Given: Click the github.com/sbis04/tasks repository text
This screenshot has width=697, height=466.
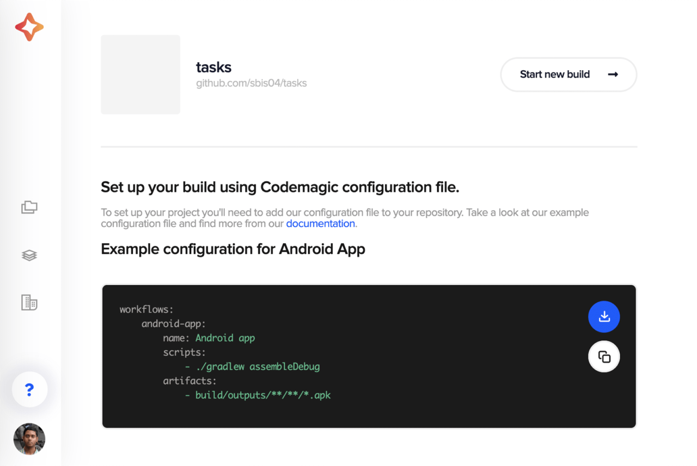Looking at the screenshot, I should [x=251, y=83].
